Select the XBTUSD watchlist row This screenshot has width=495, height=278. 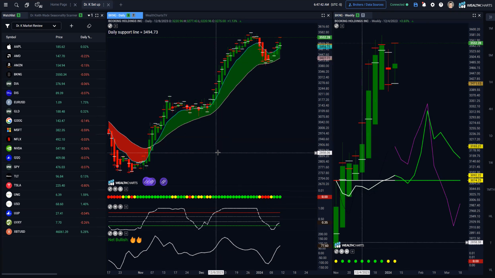[x=54, y=232]
